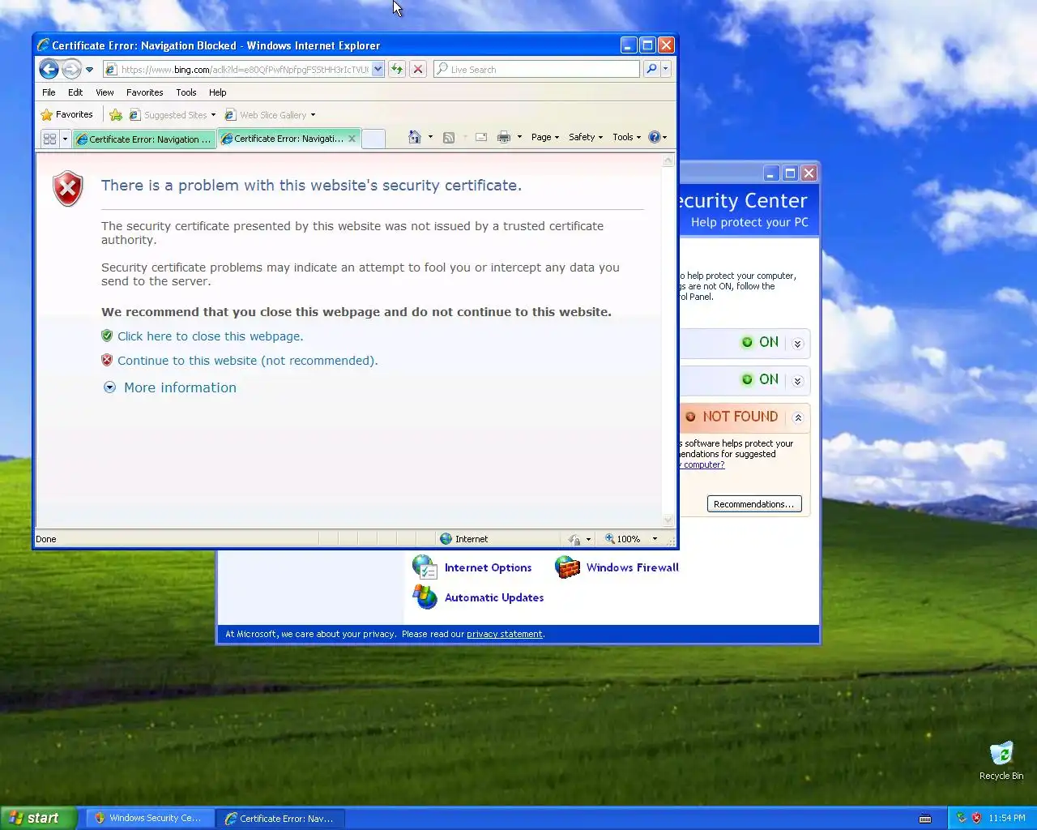Click the Recommendations button in Security Center
The width and height of the screenshot is (1037, 830).
click(x=754, y=504)
